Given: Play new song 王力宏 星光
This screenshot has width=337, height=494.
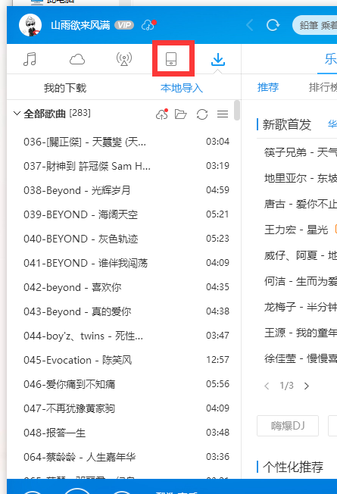Looking at the screenshot, I should click(x=296, y=230).
